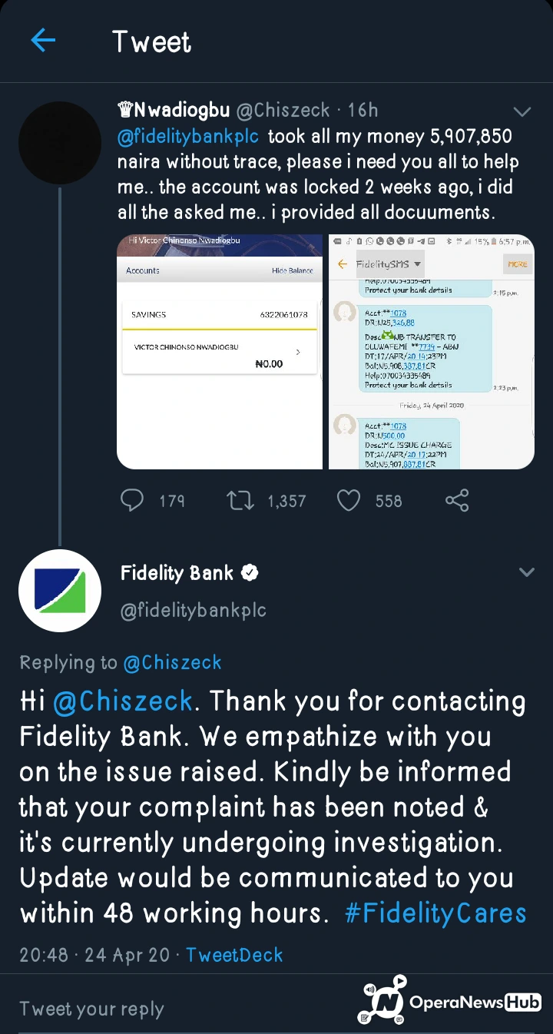Expand options chevron on Nwadiogbu's tweet
553x1034 pixels.
coord(522,112)
